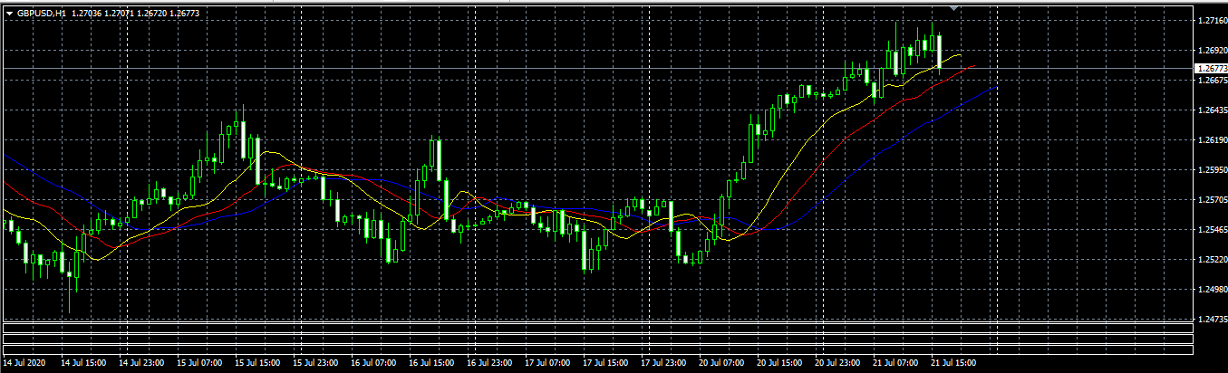Click the 20 Jul 15:00 time label

[779, 363]
